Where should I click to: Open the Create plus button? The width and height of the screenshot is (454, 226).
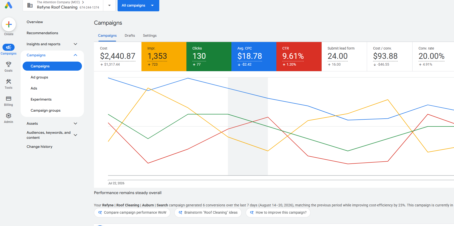pyautogui.click(x=9, y=24)
